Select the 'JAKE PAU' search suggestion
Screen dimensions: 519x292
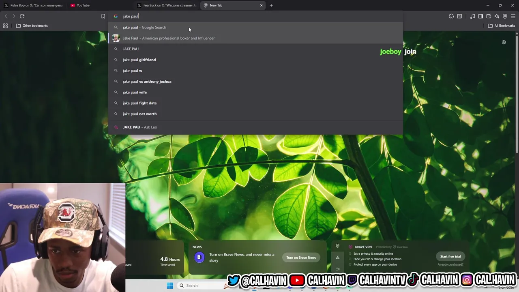tap(255, 49)
